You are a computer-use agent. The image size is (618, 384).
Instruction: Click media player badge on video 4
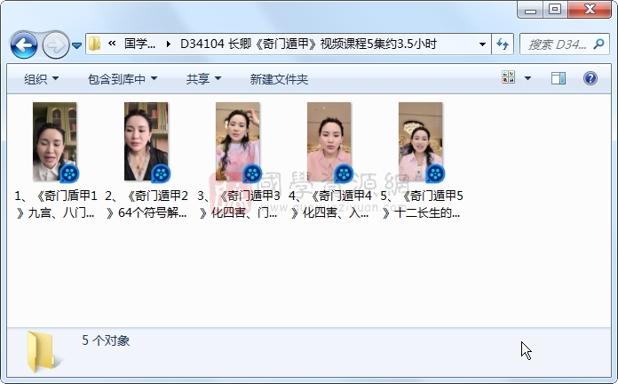(x=345, y=173)
